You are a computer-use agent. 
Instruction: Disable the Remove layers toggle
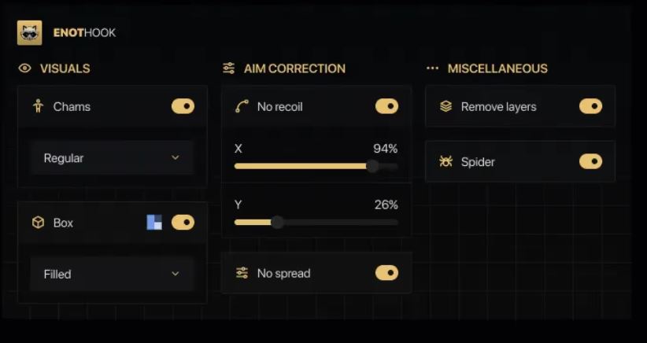pyautogui.click(x=590, y=106)
